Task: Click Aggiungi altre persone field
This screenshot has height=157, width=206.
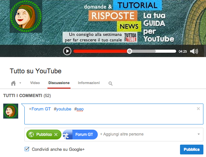Action: coord(122,134)
